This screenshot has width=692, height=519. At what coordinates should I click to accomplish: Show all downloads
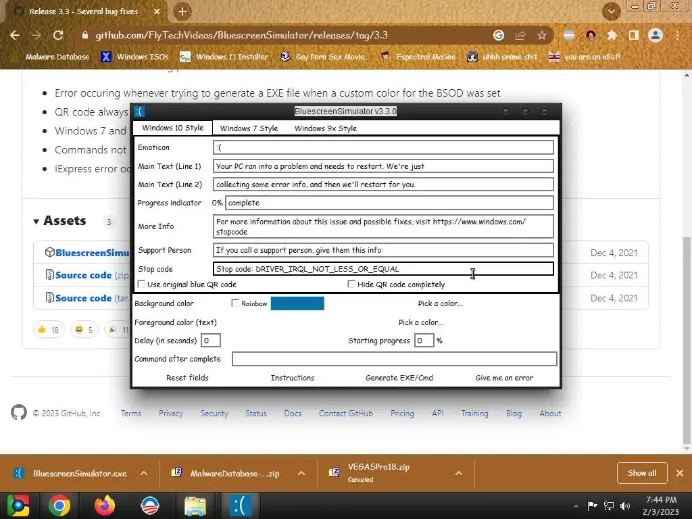(x=642, y=473)
